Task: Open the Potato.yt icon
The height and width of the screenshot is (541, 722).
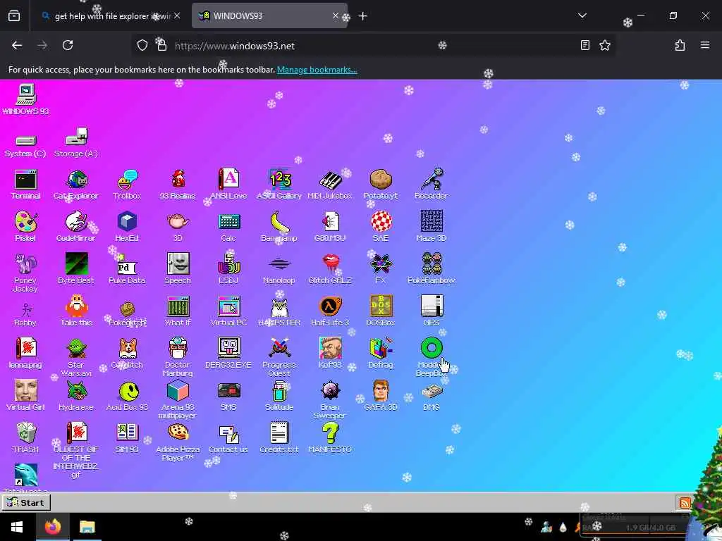Action: tap(380, 185)
